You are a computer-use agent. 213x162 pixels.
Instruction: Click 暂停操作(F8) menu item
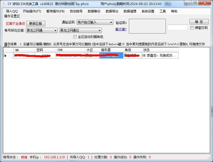(55, 11)
